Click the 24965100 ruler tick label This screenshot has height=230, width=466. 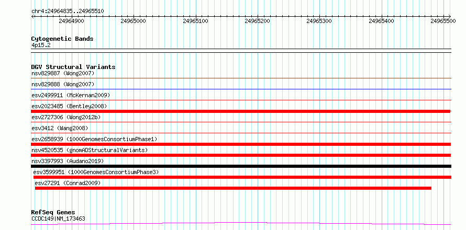[x=195, y=21]
